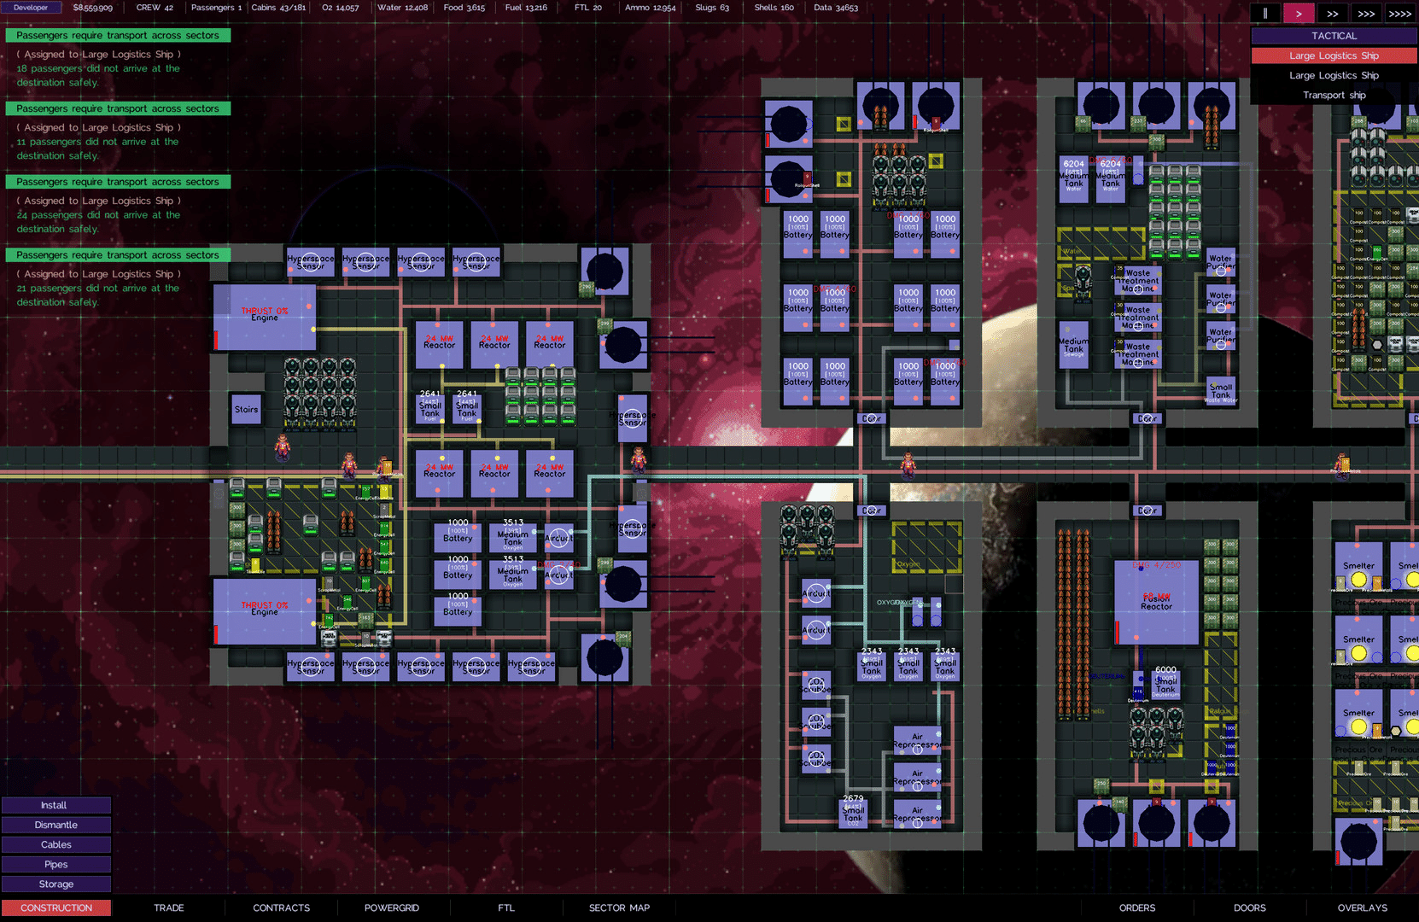The width and height of the screenshot is (1419, 922).
Task: Click the Ammo 12954 resource readout
Action: [650, 8]
